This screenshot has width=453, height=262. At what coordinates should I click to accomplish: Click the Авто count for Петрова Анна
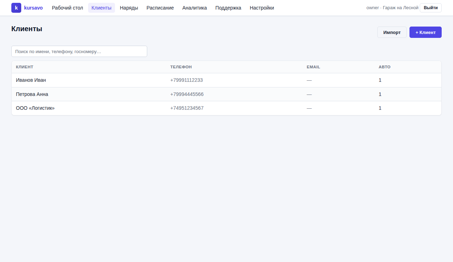[x=380, y=94]
